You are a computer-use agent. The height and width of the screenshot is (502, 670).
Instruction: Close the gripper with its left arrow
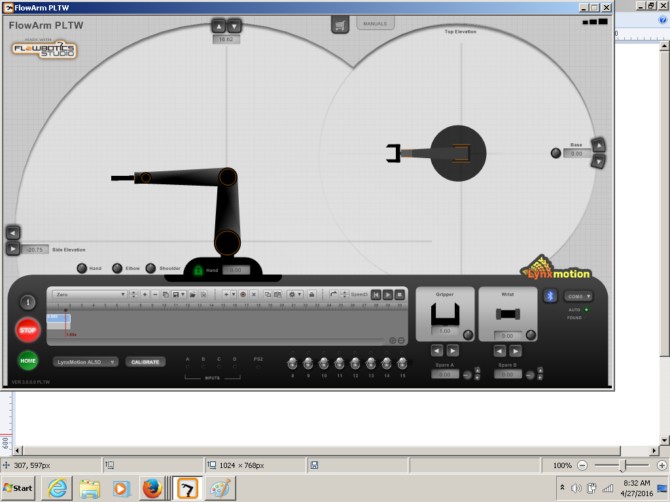click(x=436, y=351)
